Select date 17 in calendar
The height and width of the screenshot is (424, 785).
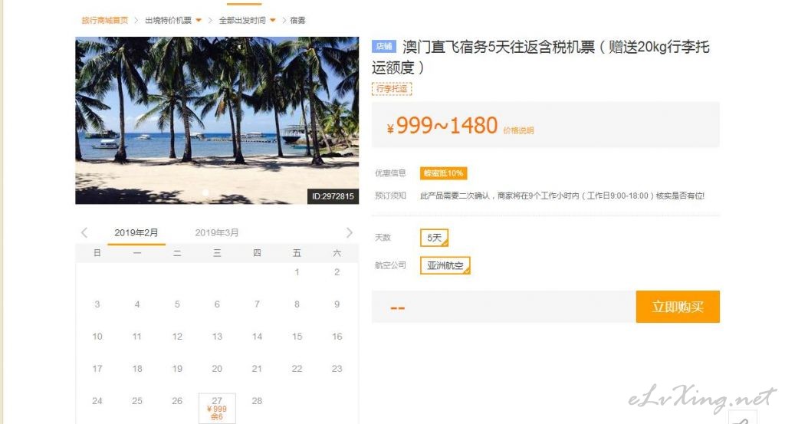(97, 369)
